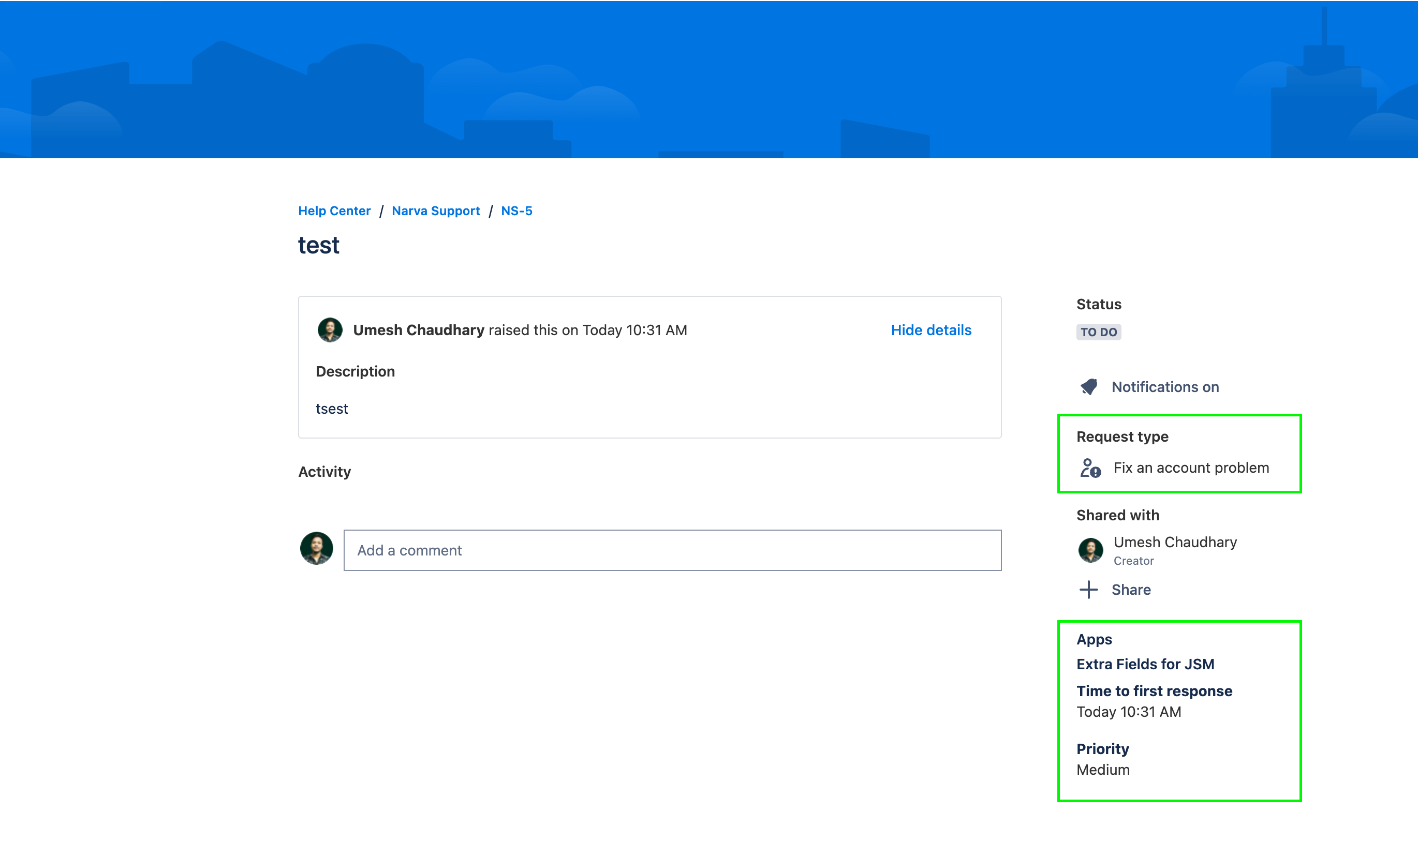Screen dimensions: 1418x842
Task: Go to the Narva Support breadcrumb
Action: [435, 211]
